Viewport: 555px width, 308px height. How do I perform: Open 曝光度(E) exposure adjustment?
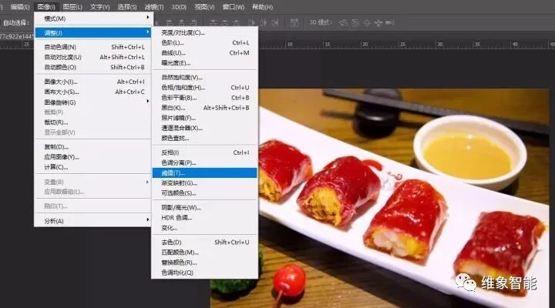204,63
